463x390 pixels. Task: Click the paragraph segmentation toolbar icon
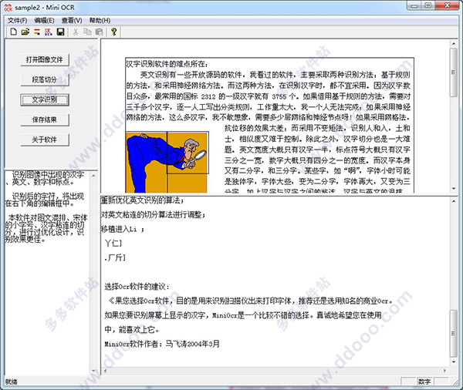click(37, 32)
